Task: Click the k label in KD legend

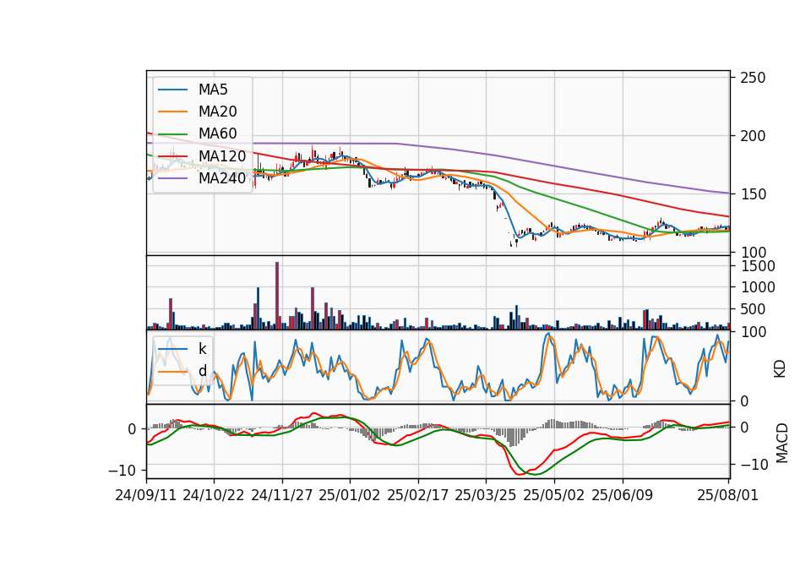Action: point(202,349)
